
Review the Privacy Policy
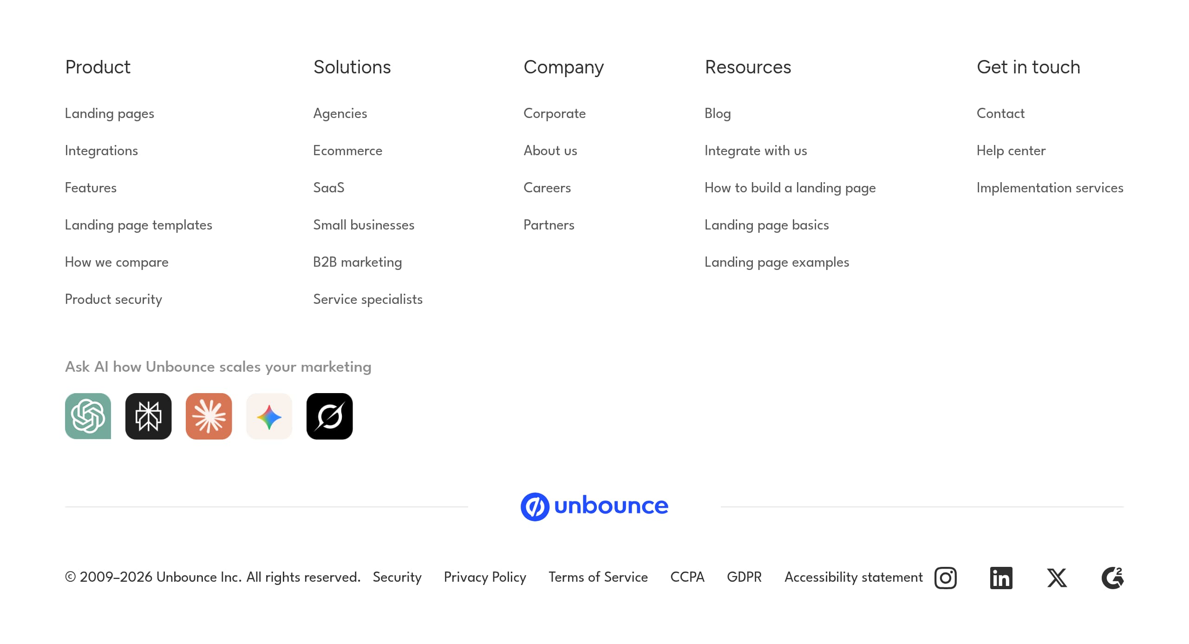[485, 577]
